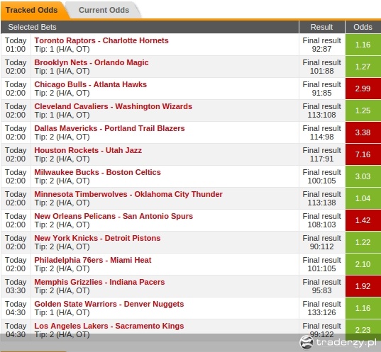Click the 101:88 final result

pyautogui.click(x=321, y=71)
